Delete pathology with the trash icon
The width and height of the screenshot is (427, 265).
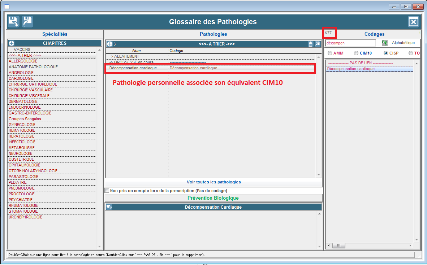tap(310, 44)
